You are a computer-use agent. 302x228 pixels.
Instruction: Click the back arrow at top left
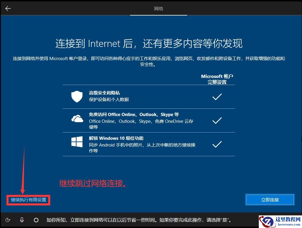(8, 8)
